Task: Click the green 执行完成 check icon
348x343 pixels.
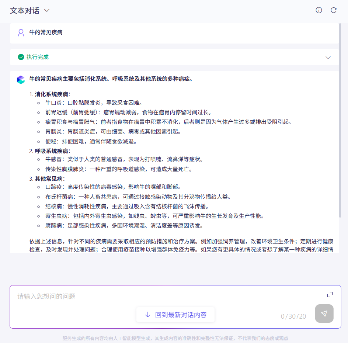Action: tap(21, 57)
